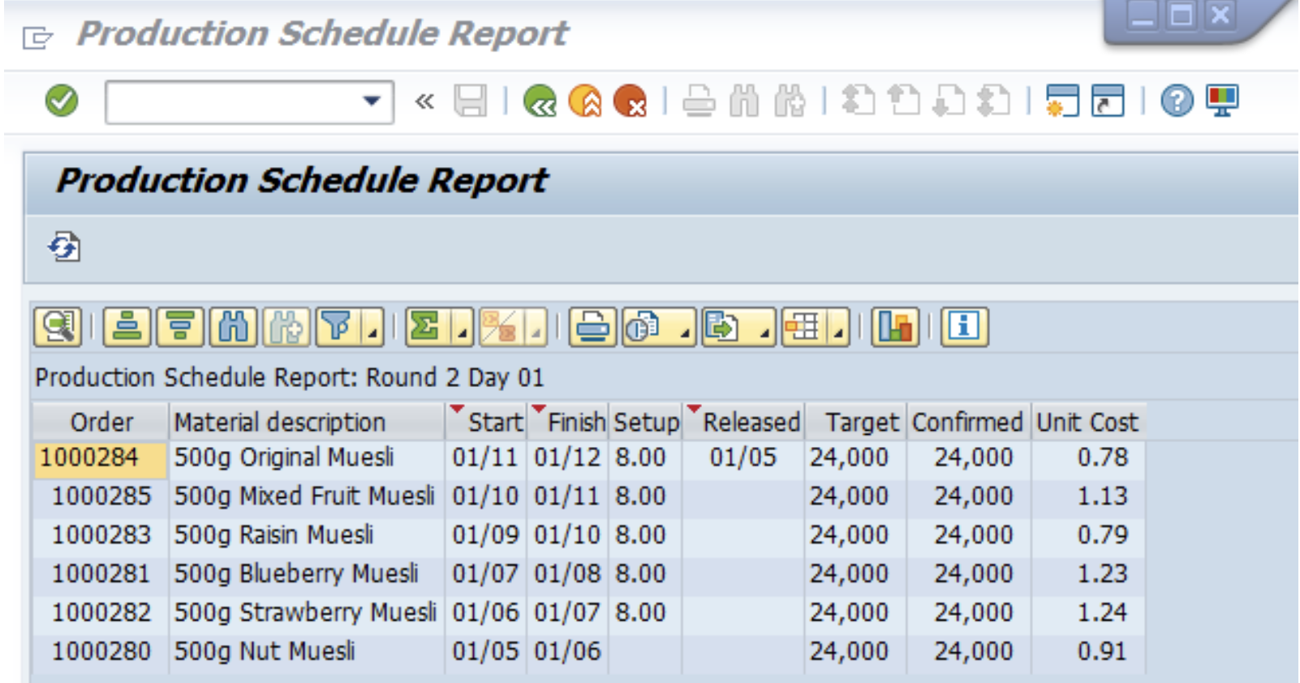This screenshot has width=1300, height=683.
Task: Select order number 1000285 cell
Action: click(101, 496)
